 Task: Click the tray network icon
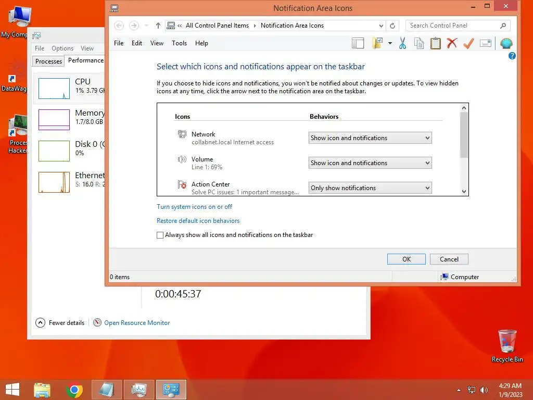pos(472,390)
